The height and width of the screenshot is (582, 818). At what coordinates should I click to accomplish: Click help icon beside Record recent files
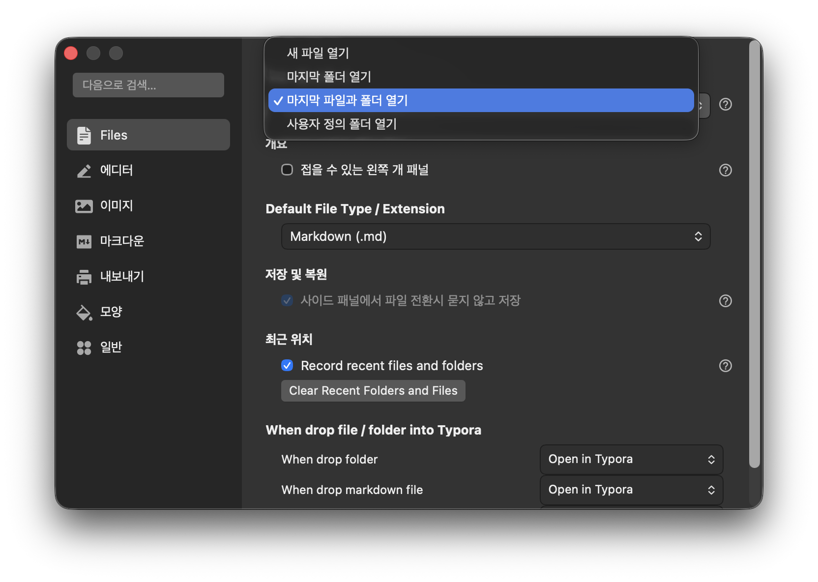(725, 366)
